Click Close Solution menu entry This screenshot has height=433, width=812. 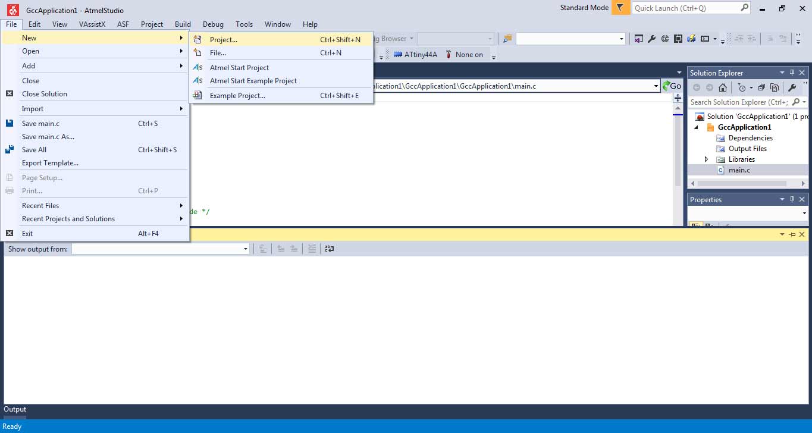point(95,93)
